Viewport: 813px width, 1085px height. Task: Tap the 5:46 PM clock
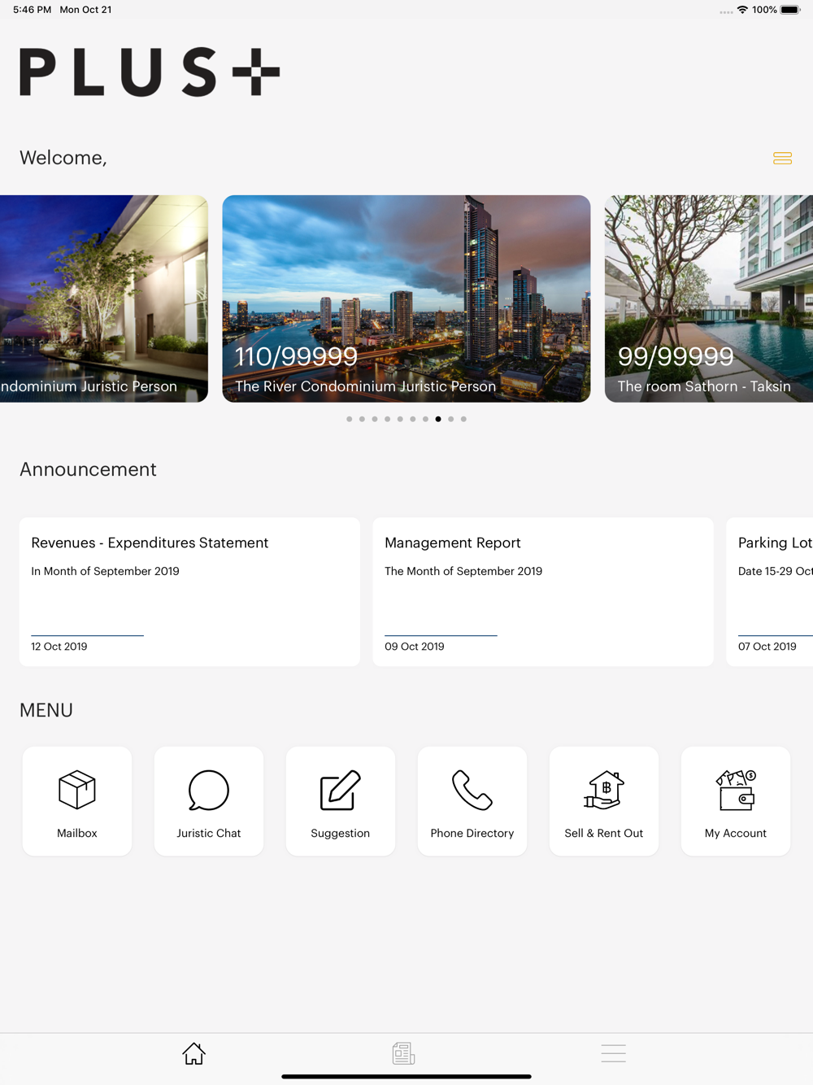click(x=32, y=10)
